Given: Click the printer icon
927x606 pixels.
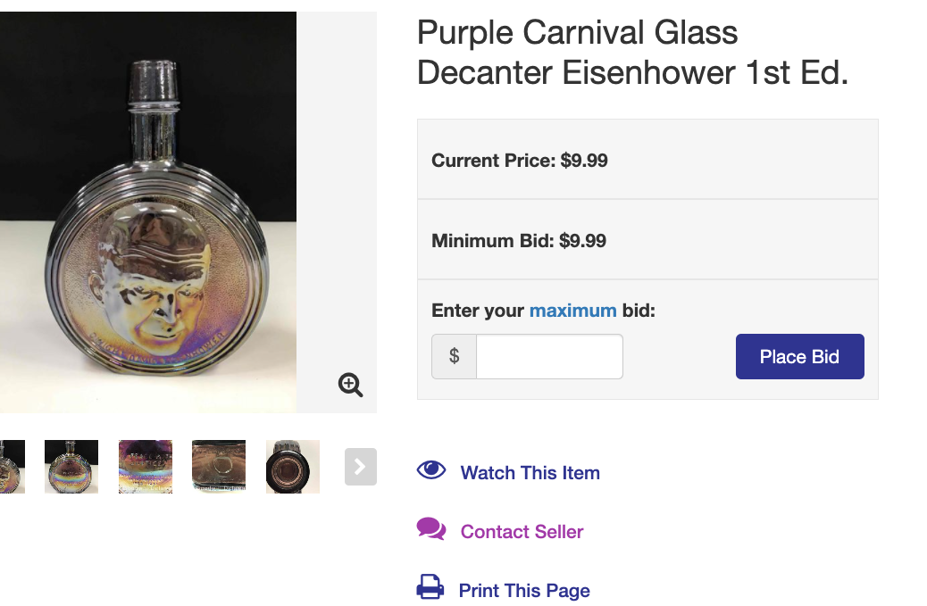Looking at the screenshot, I should [x=430, y=587].
